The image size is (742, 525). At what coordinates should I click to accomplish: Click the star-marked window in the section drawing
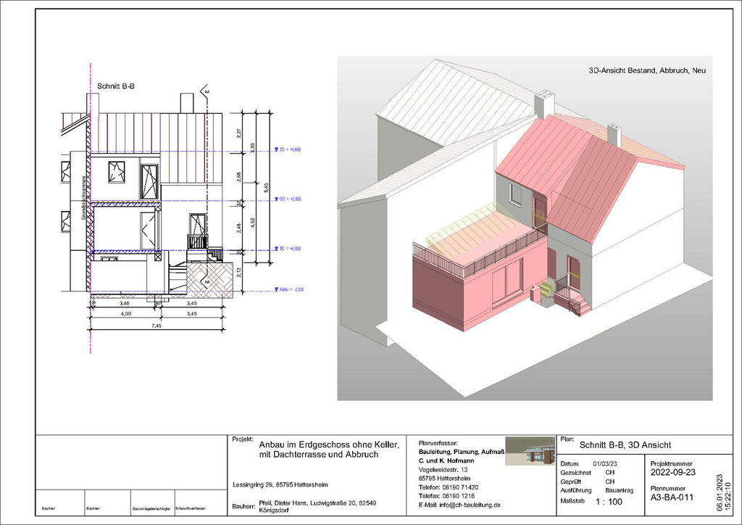click(x=116, y=172)
